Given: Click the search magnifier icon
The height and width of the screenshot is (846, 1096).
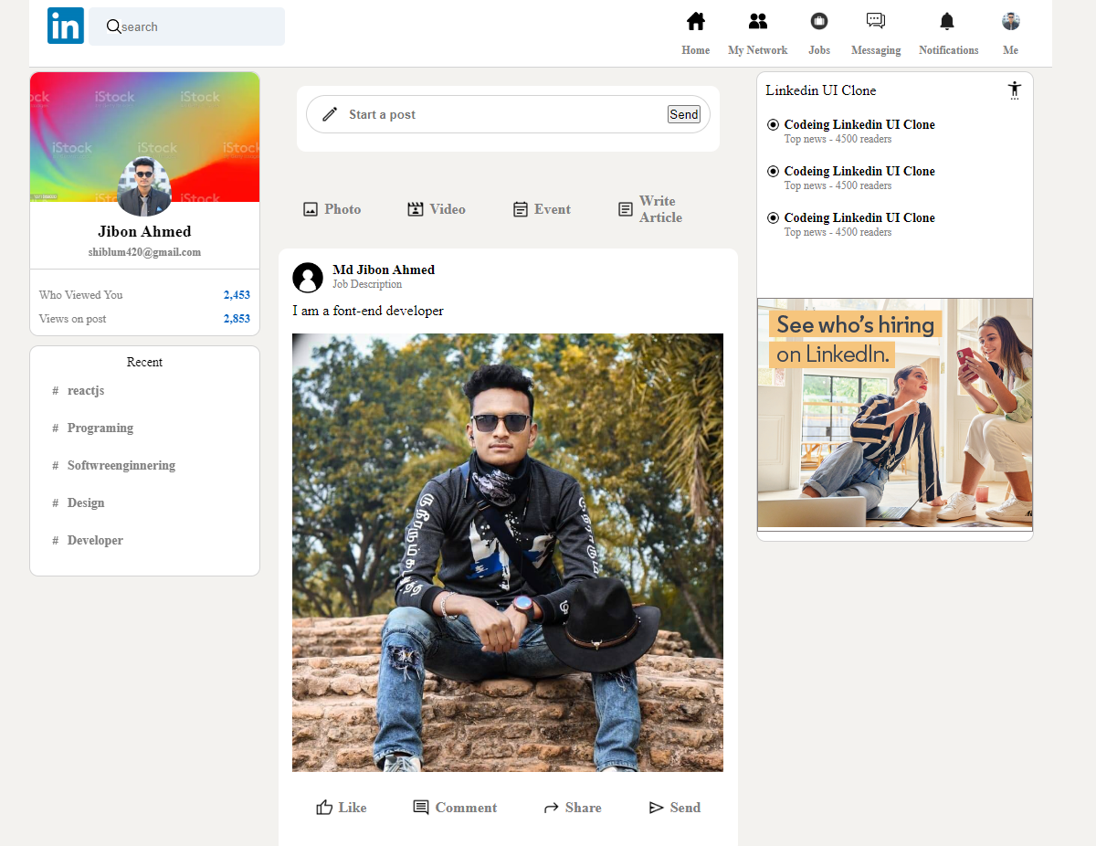Looking at the screenshot, I should pyautogui.click(x=114, y=26).
